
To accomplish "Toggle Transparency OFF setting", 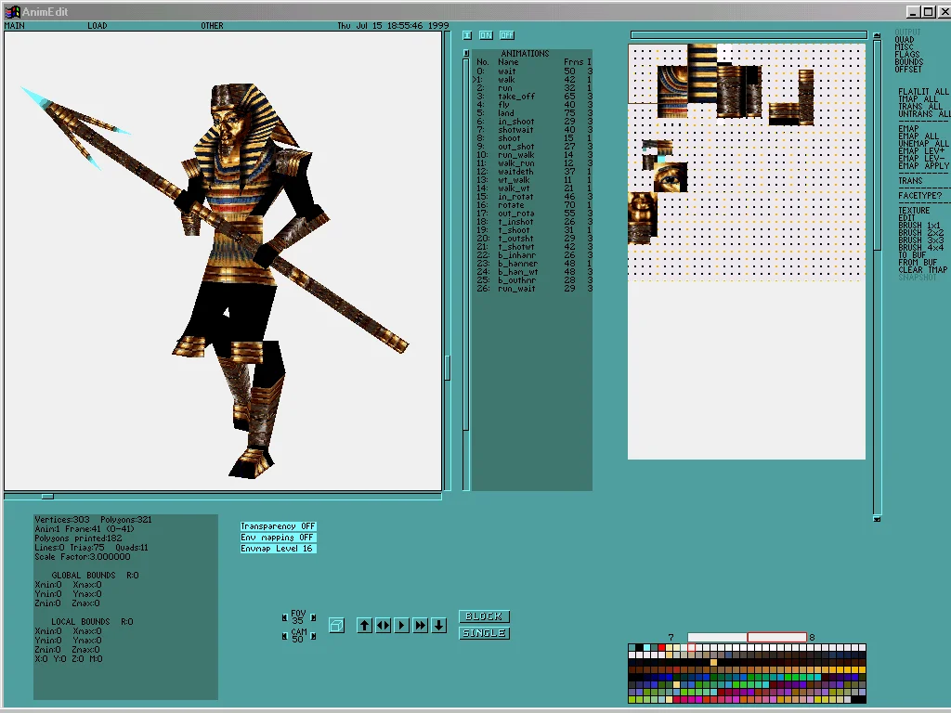I will click(278, 526).
